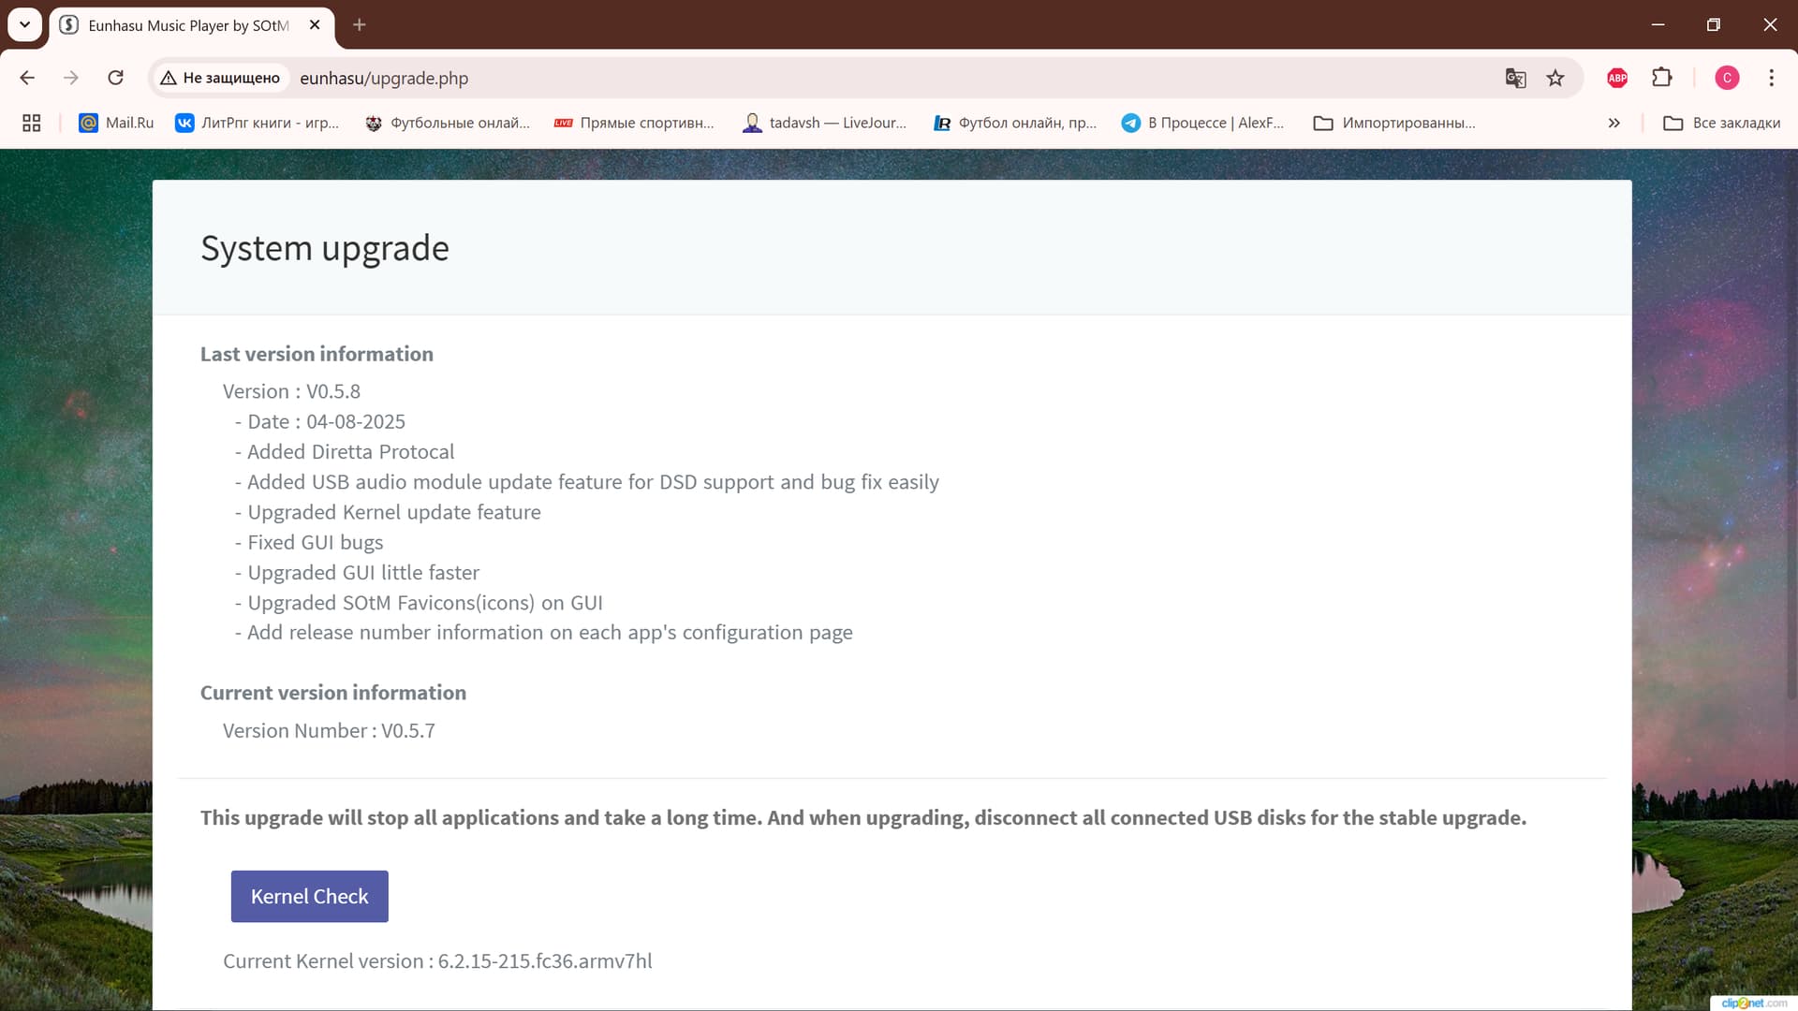Open the tadavsh LiveJournal bookmark
This screenshot has height=1011, width=1798.
click(825, 123)
